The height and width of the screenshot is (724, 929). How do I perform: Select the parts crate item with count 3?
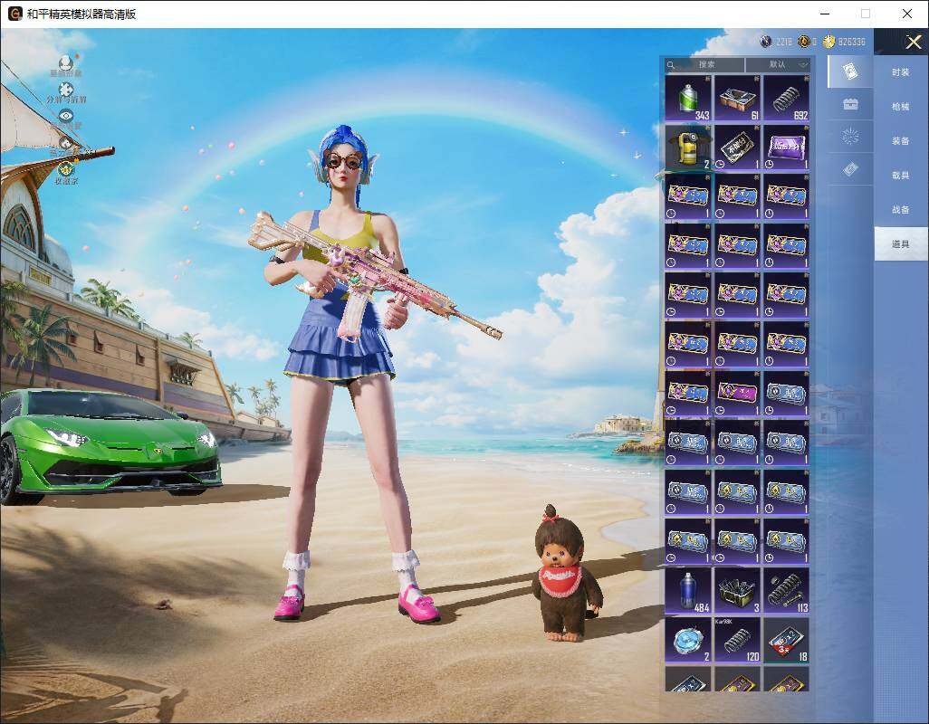point(737,590)
